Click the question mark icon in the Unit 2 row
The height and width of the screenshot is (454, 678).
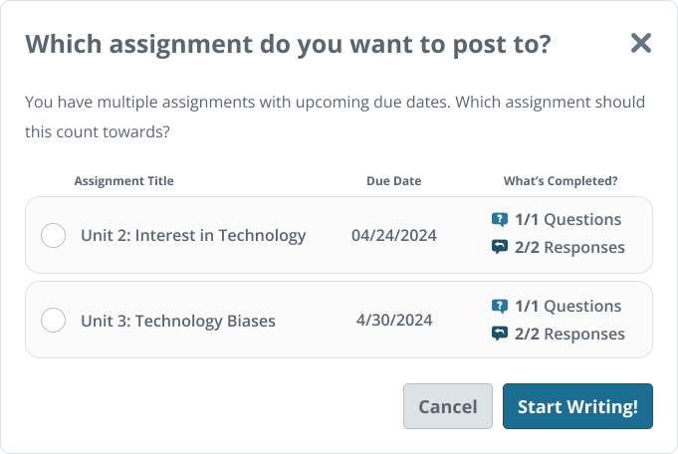pos(500,220)
